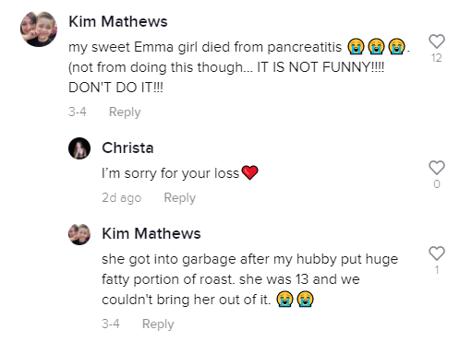Like Kim Mathews' pancreatitis comment with heart
The image size is (472, 342).
tap(437, 41)
